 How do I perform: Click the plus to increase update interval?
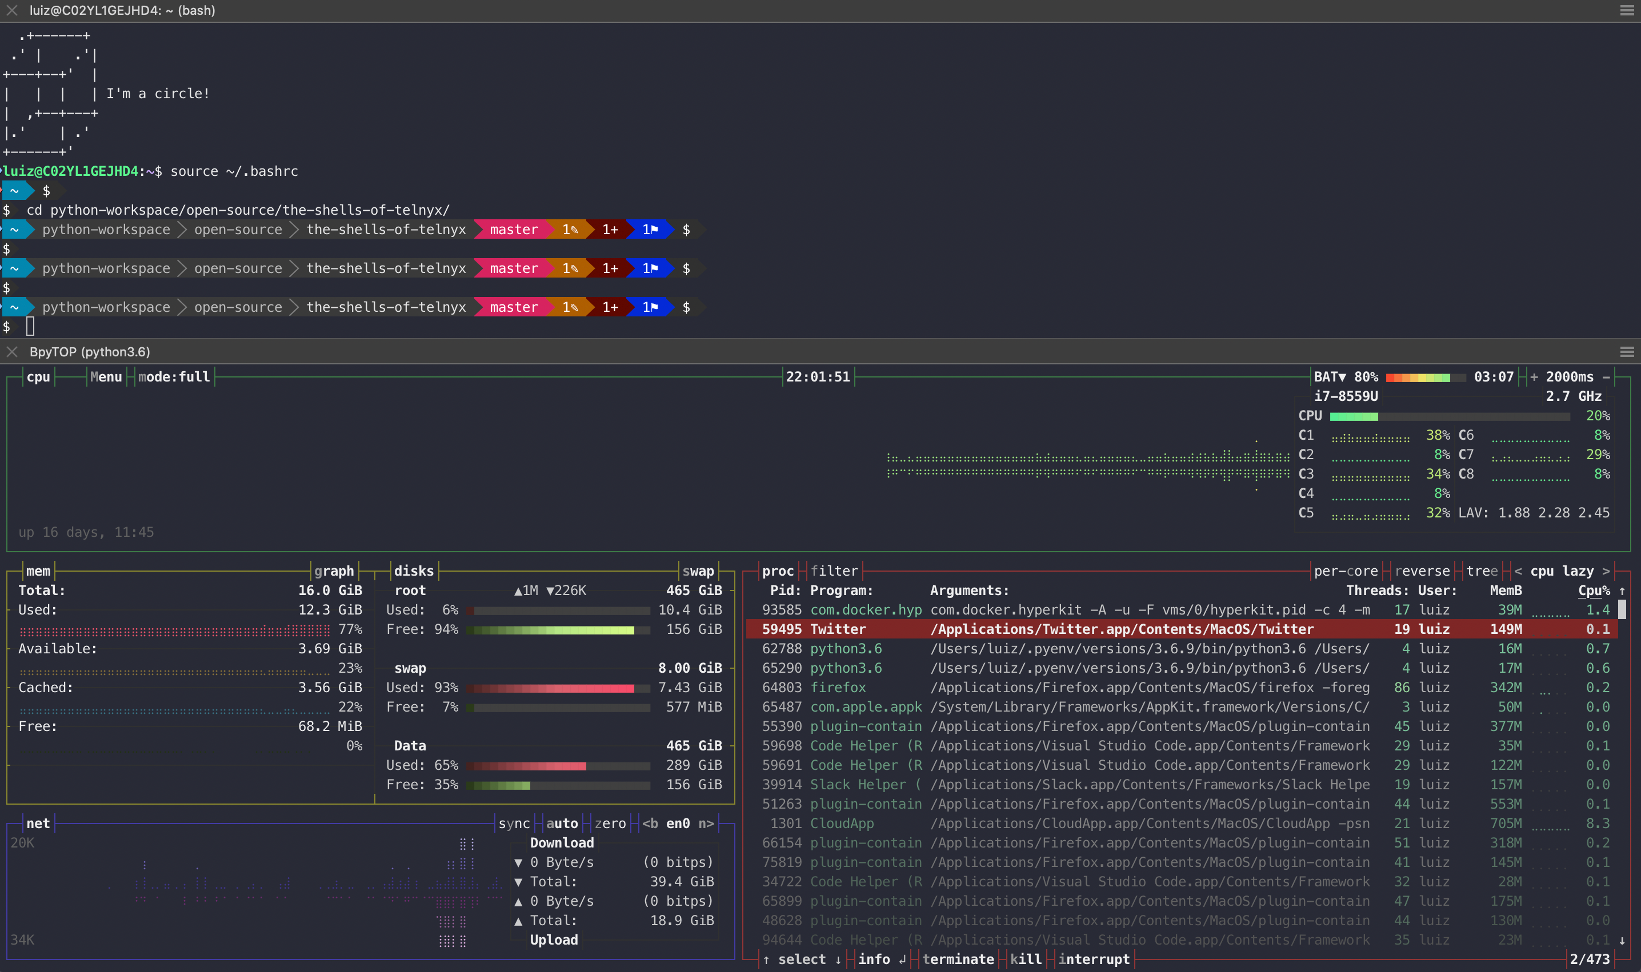[1534, 376]
